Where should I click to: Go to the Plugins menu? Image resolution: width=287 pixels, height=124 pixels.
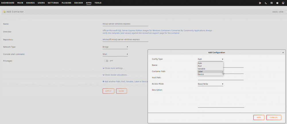tap(67, 3)
